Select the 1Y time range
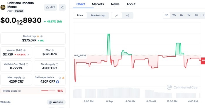205x108 pixels. click(189, 15)
